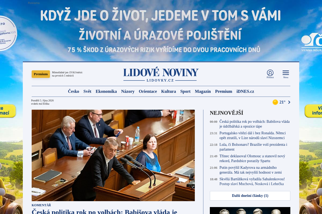Click the 21° temperature reading
The image size is (322, 214).
pyautogui.click(x=282, y=102)
